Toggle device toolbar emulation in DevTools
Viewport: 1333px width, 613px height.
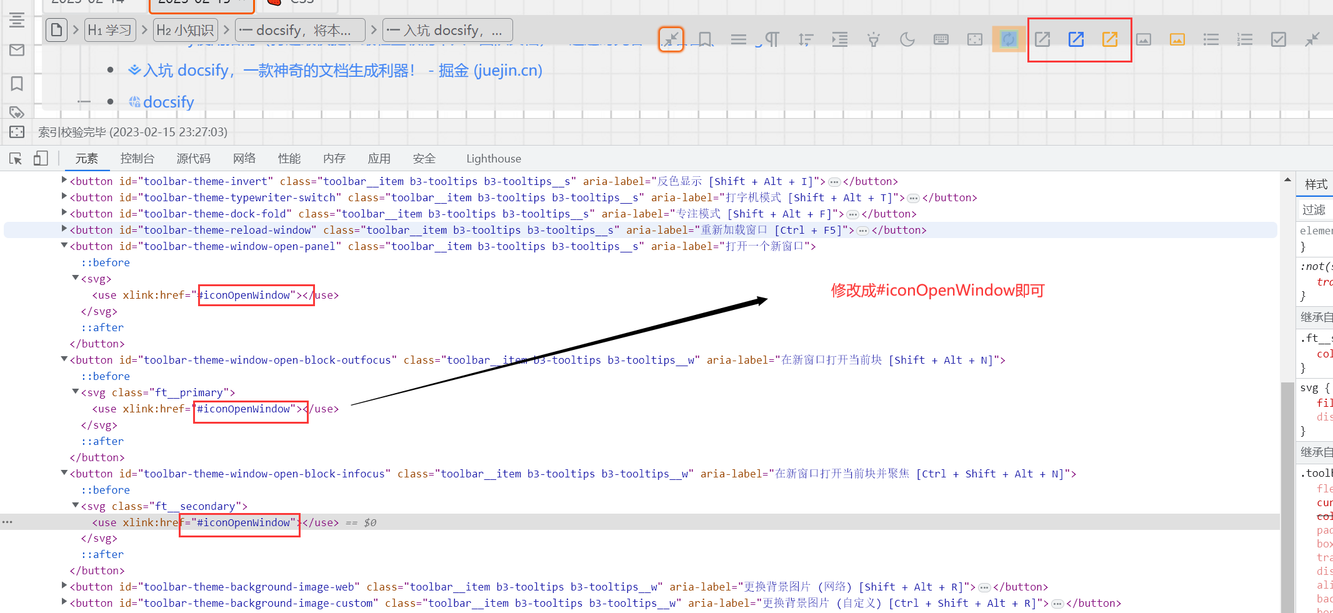(41, 159)
